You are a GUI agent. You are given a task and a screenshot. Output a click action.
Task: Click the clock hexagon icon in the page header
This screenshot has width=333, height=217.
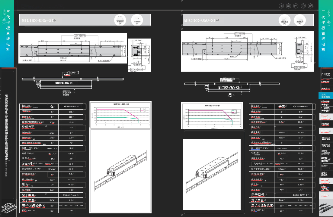[303, 6]
